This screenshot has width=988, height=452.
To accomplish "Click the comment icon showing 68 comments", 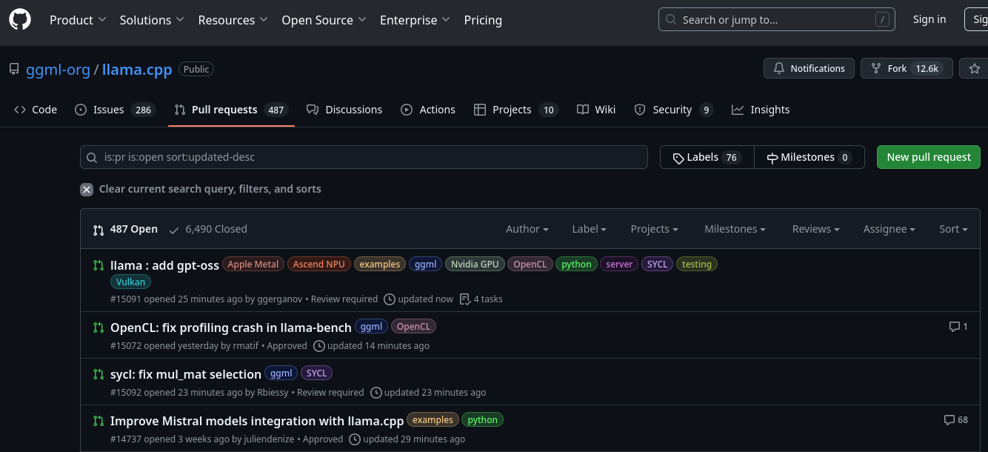I will [949, 419].
